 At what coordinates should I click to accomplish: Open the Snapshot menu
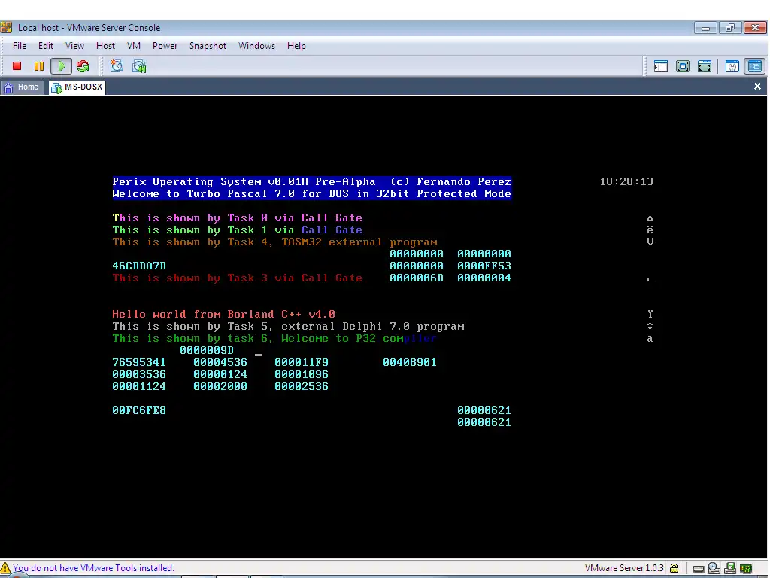(x=208, y=46)
